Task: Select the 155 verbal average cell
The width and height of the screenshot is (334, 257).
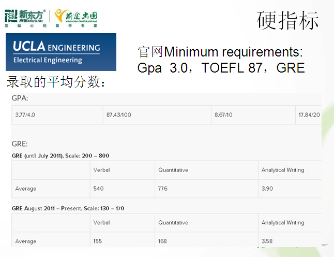Action: coord(123,240)
